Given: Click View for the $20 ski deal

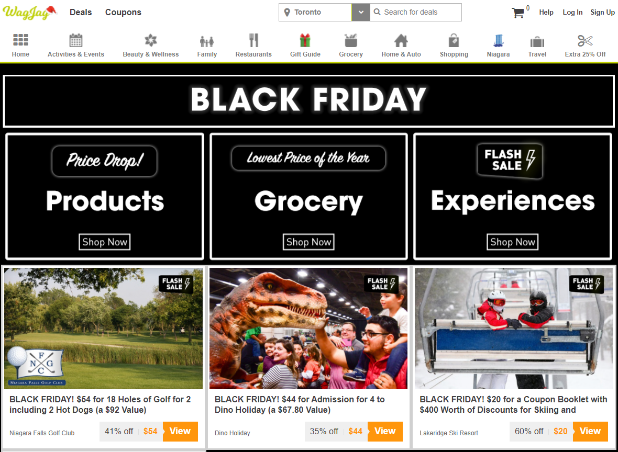Looking at the screenshot, I should click(x=590, y=431).
